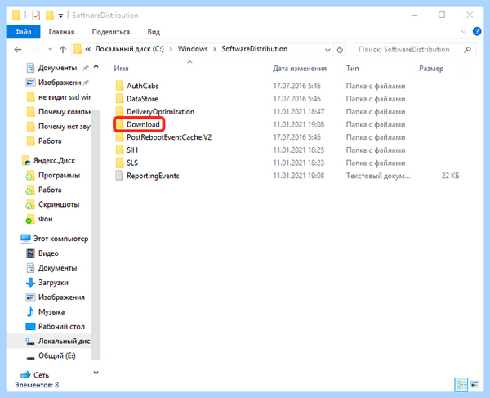Open pinned Документы in quick access
Viewport: 490px width, 398px height.
57,68
